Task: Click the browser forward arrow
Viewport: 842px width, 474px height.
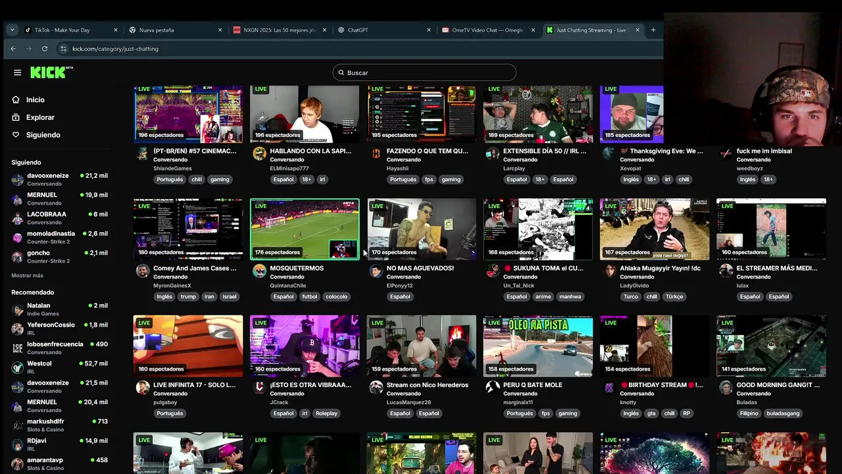Action: click(x=28, y=49)
